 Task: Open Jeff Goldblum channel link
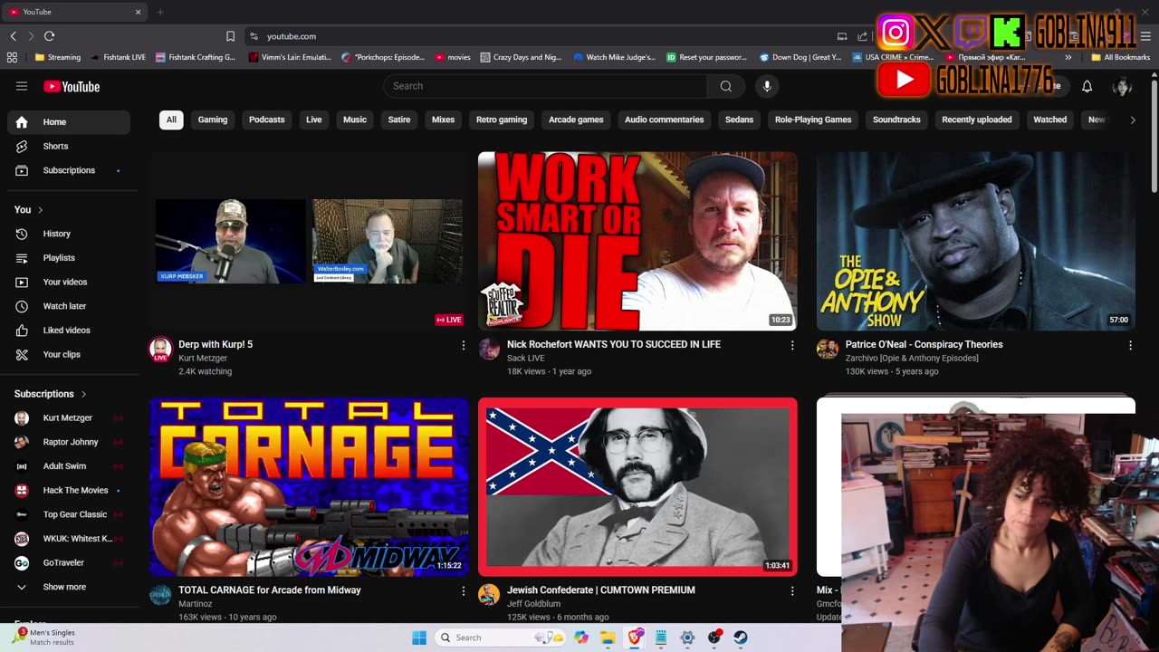click(x=533, y=604)
